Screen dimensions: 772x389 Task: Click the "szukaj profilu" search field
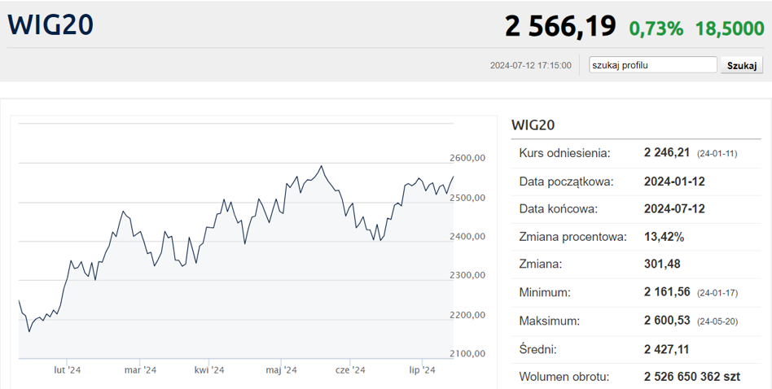[652, 65]
